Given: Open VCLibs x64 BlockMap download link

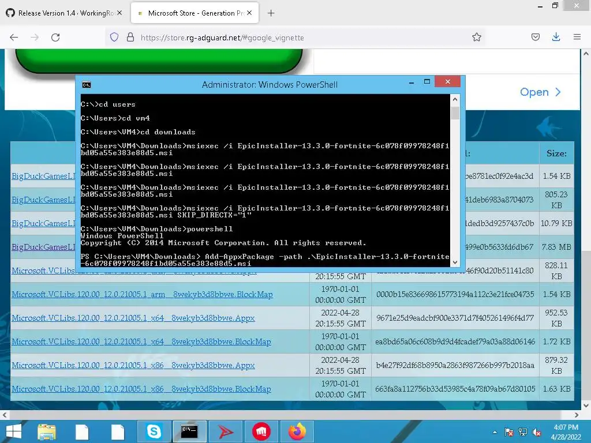Looking at the screenshot, I should [141, 341].
